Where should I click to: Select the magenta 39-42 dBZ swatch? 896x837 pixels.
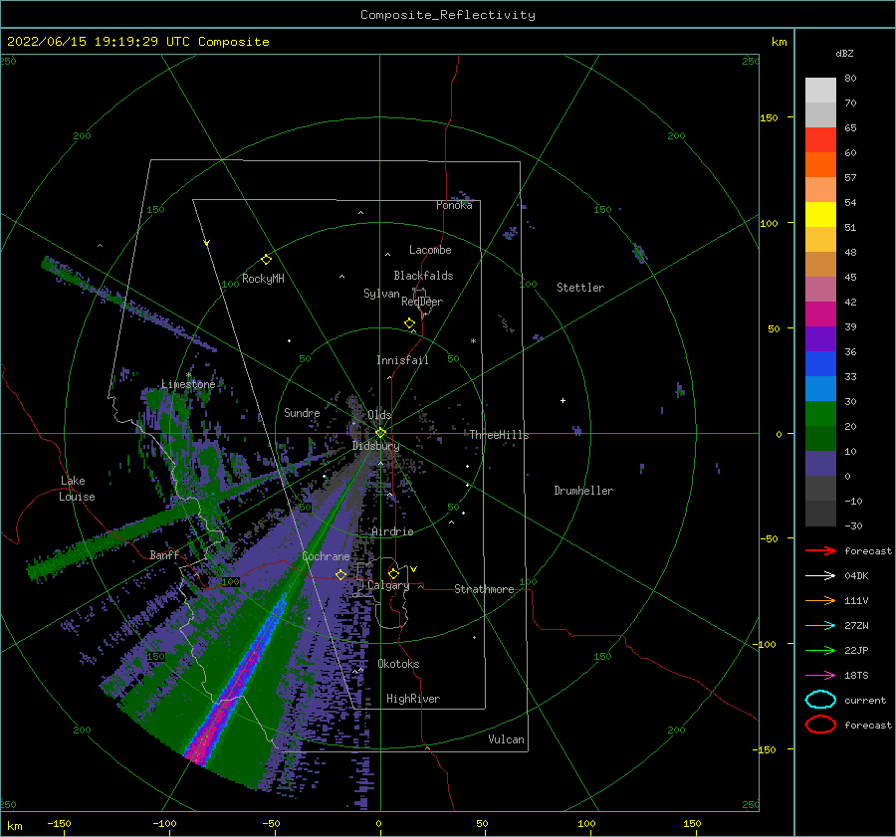tap(820, 314)
